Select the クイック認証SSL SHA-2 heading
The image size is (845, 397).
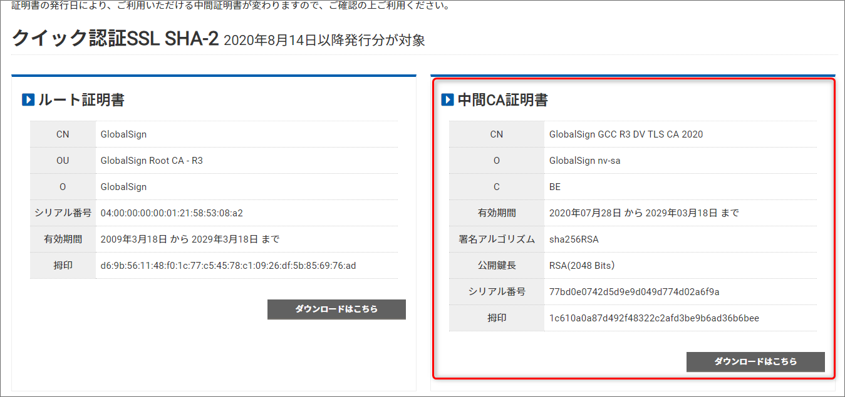(115, 39)
